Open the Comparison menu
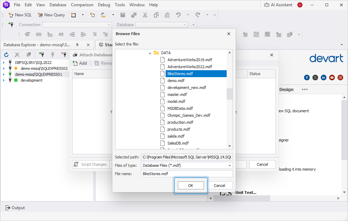348x221 pixels. [82, 5]
